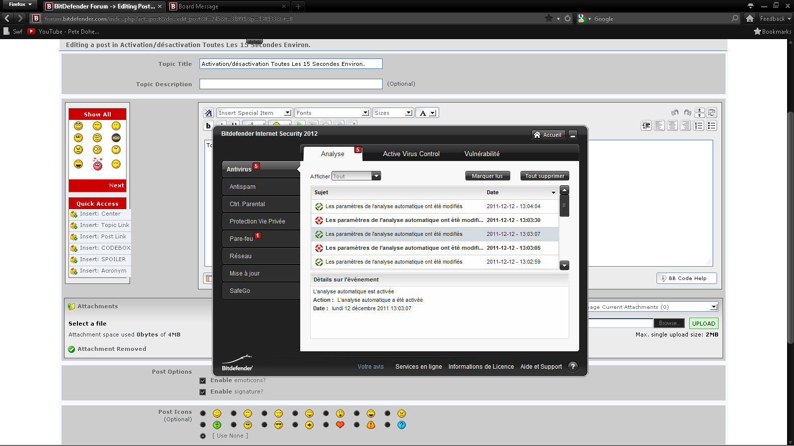Screen dimensions: 794x446
Task: Center-align text in the editor
Action: (x=672, y=126)
